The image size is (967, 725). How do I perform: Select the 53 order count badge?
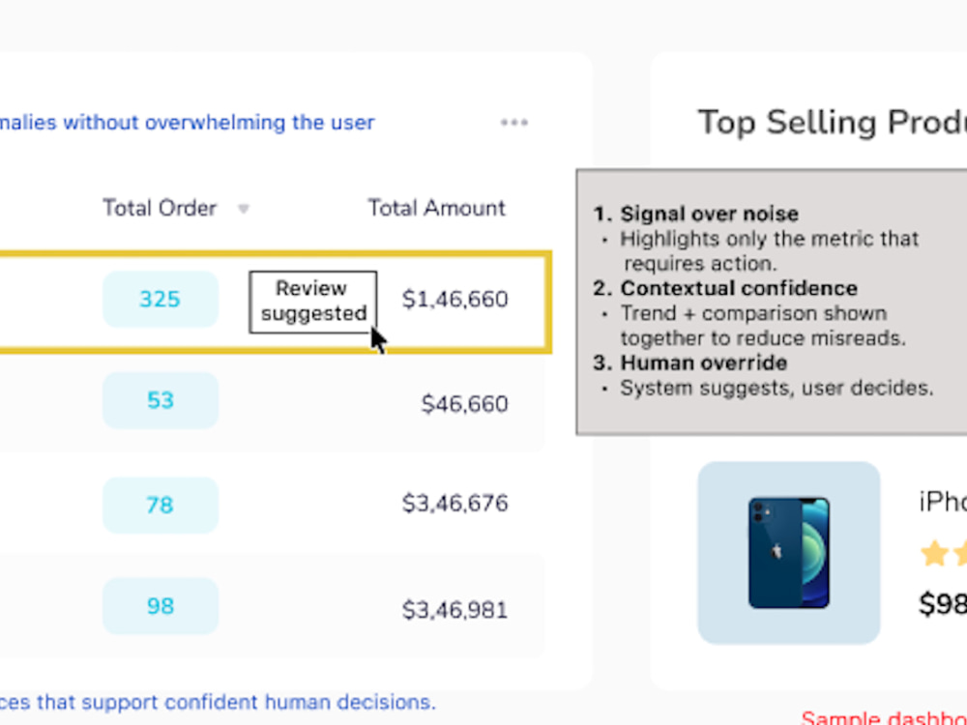coord(161,401)
